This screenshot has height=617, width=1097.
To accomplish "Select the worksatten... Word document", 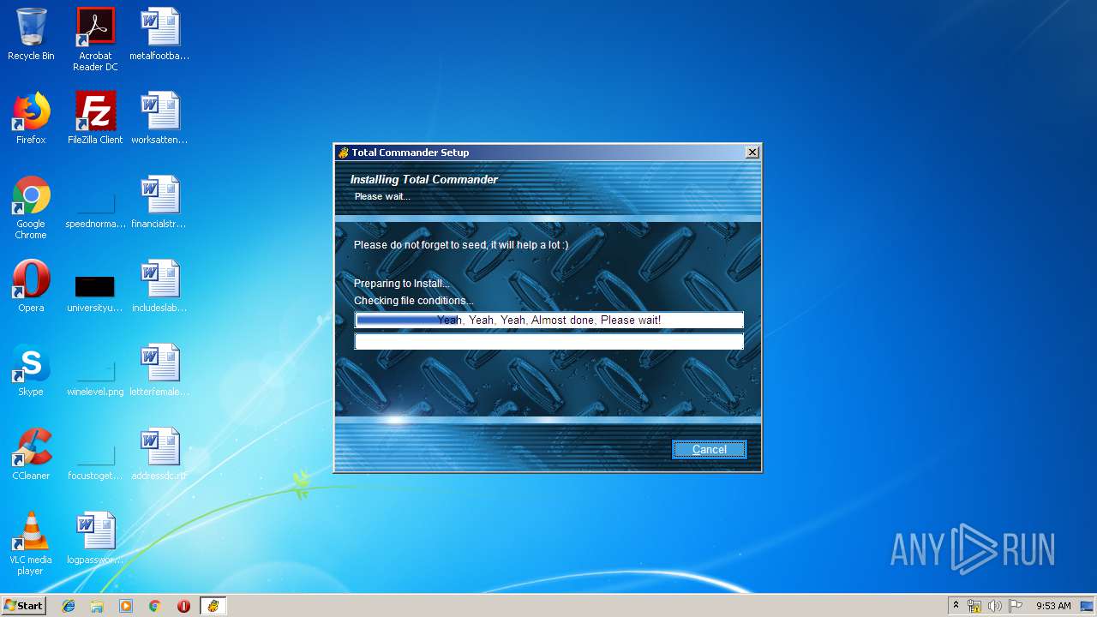I will pyautogui.click(x=159, y=119).
